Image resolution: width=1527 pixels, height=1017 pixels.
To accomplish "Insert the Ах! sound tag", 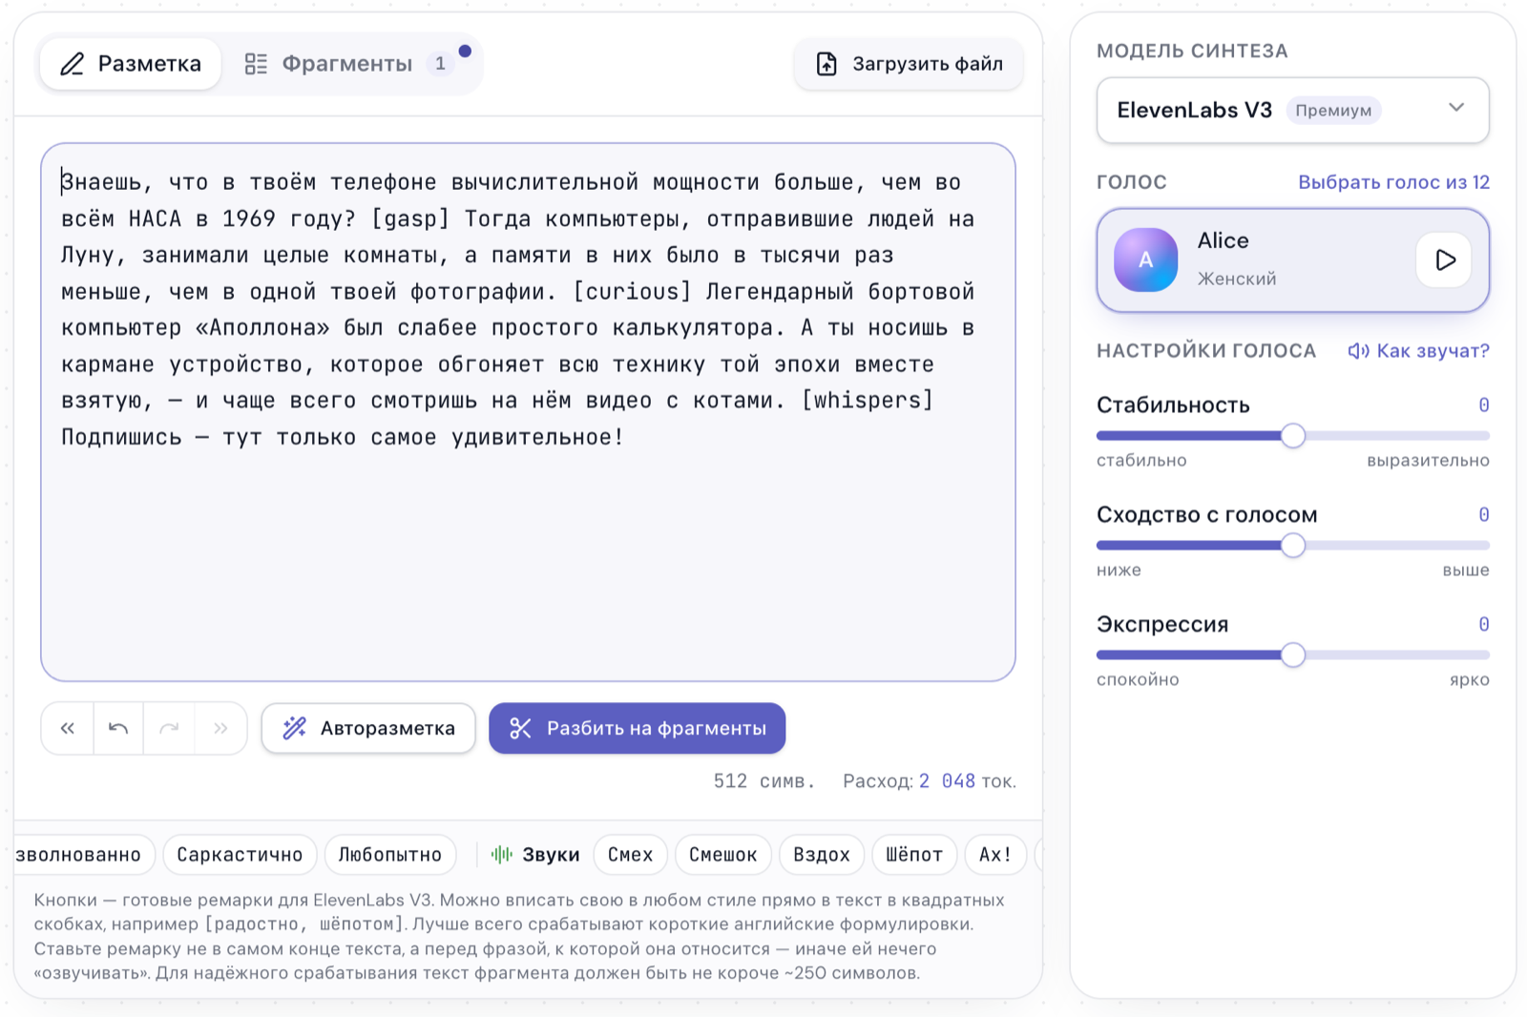I will [995, 855].
